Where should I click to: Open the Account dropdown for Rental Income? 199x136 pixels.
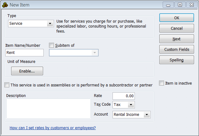(147, 115)
